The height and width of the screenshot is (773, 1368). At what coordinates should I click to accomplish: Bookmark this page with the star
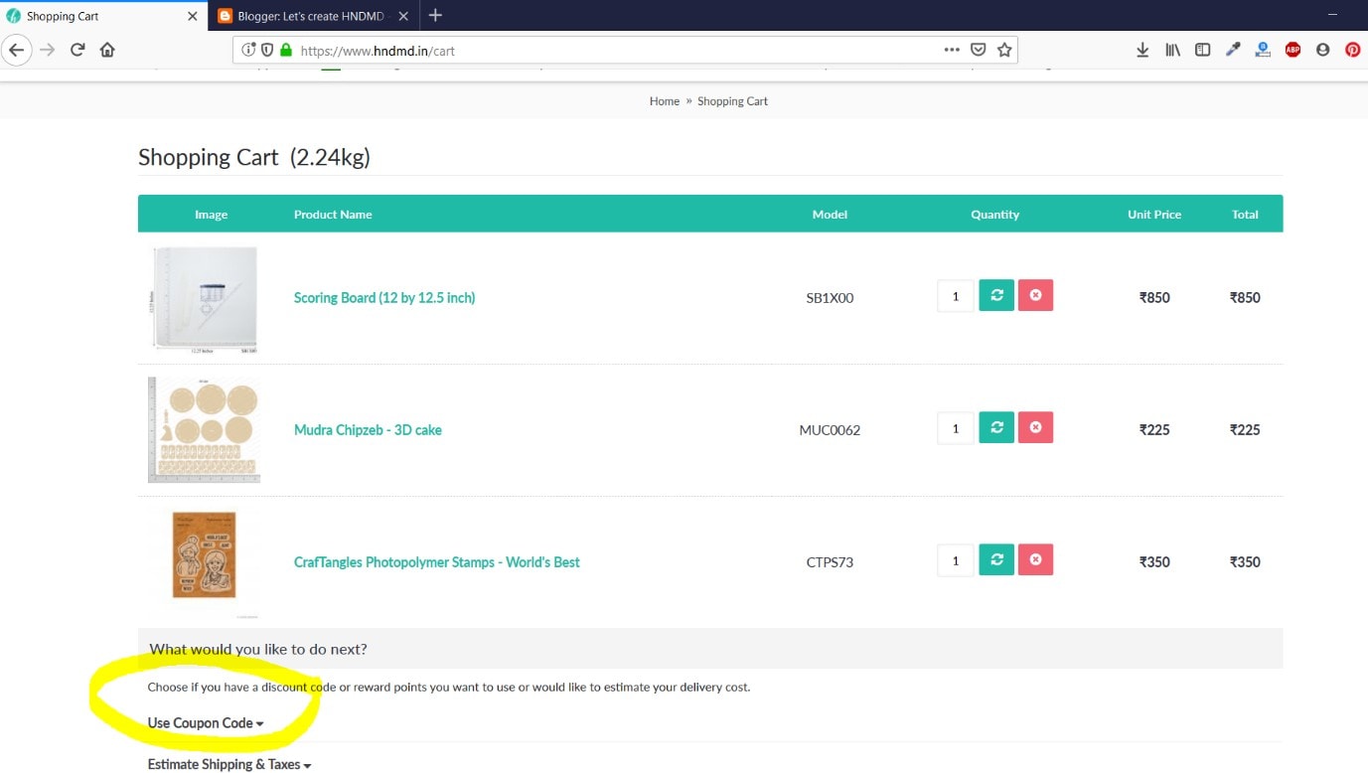[1004, 50]
